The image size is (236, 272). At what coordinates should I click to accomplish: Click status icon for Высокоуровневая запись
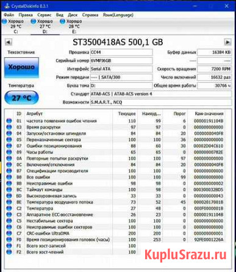pyautogui.click(x=9, y=196)
